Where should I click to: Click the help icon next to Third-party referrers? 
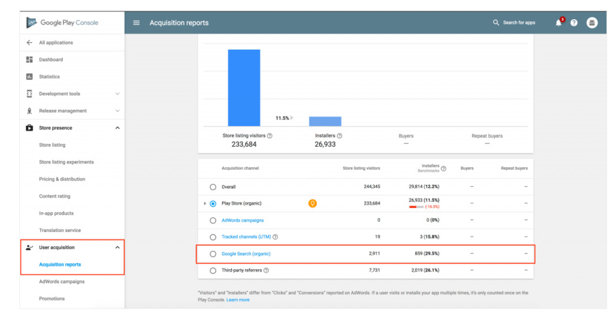(x=266, y=271)
